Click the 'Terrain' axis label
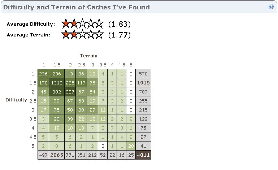 point(88,56)
